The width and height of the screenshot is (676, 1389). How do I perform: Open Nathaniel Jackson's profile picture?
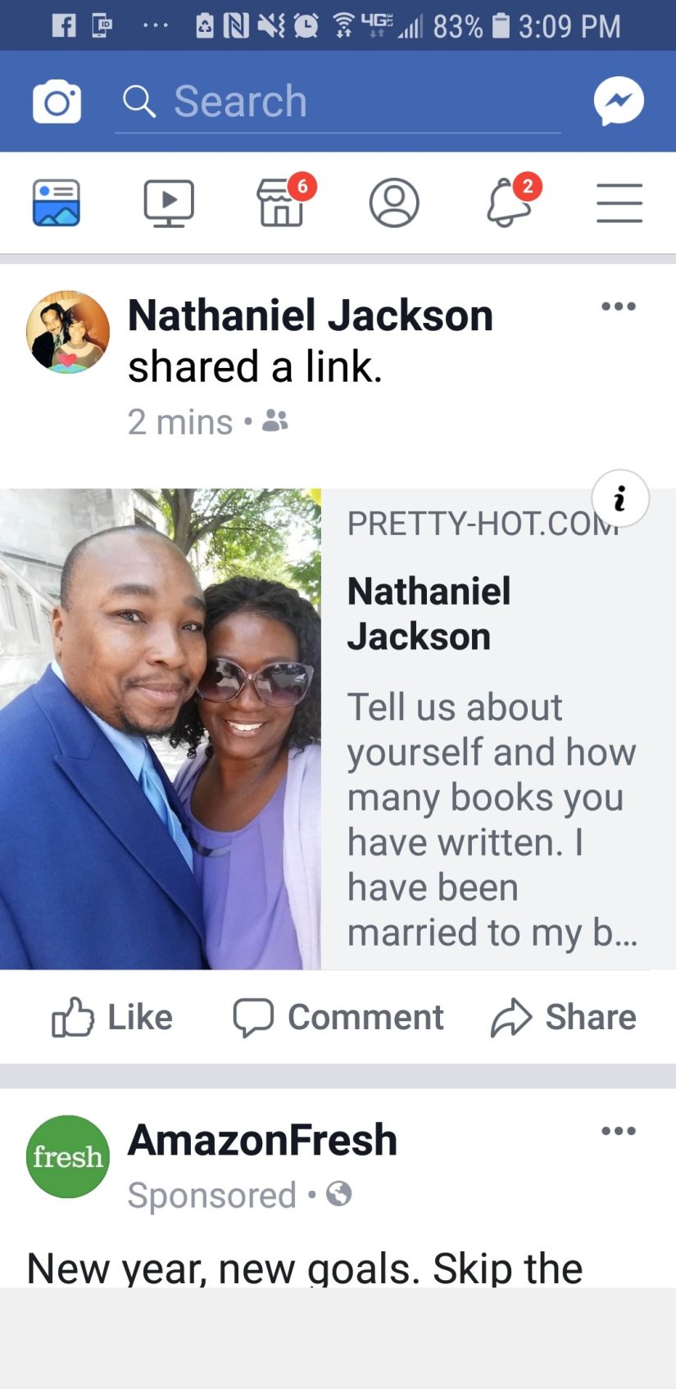pos(68,332)
